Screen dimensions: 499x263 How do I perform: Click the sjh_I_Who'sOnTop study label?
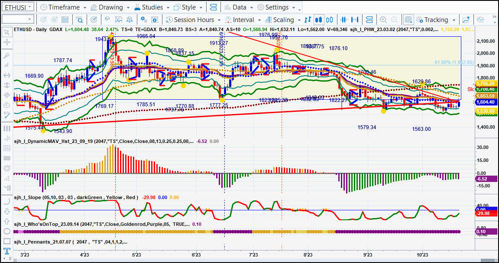click(x=101, y=224)
